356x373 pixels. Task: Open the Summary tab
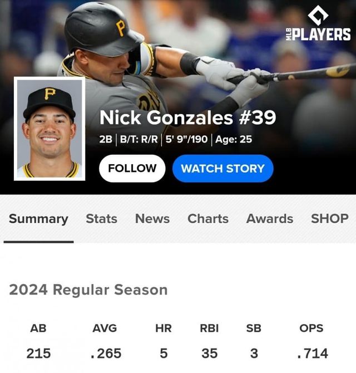click(x=38, y=219)
